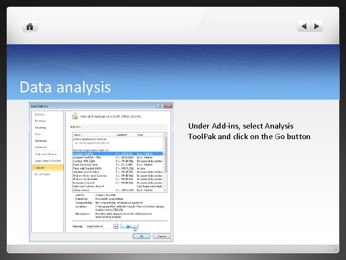Image resolution: width=346 pixels, height=260 pixels.
Task: Open Trust Center category
Action: coord(42,174)
